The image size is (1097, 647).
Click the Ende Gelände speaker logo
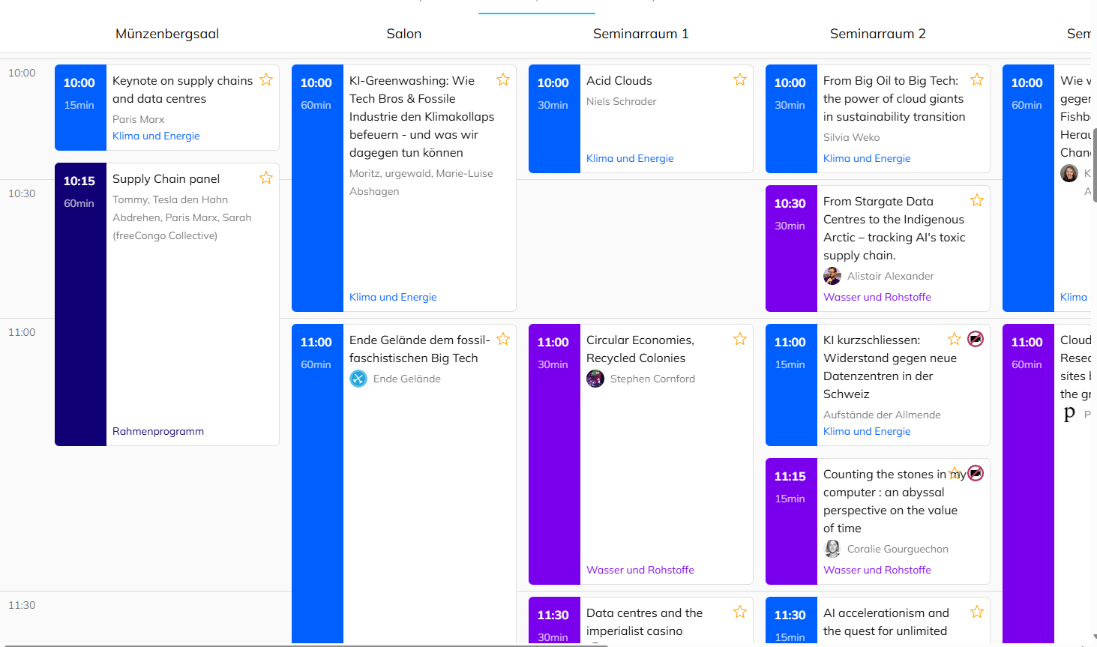(x=358, y=379)
